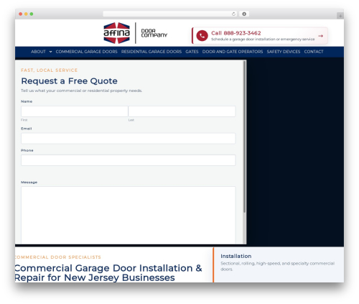Screen dimensions: 359x304
Task: Click 'Fast, Local Service' label
Action: click(x=49, y=70)
